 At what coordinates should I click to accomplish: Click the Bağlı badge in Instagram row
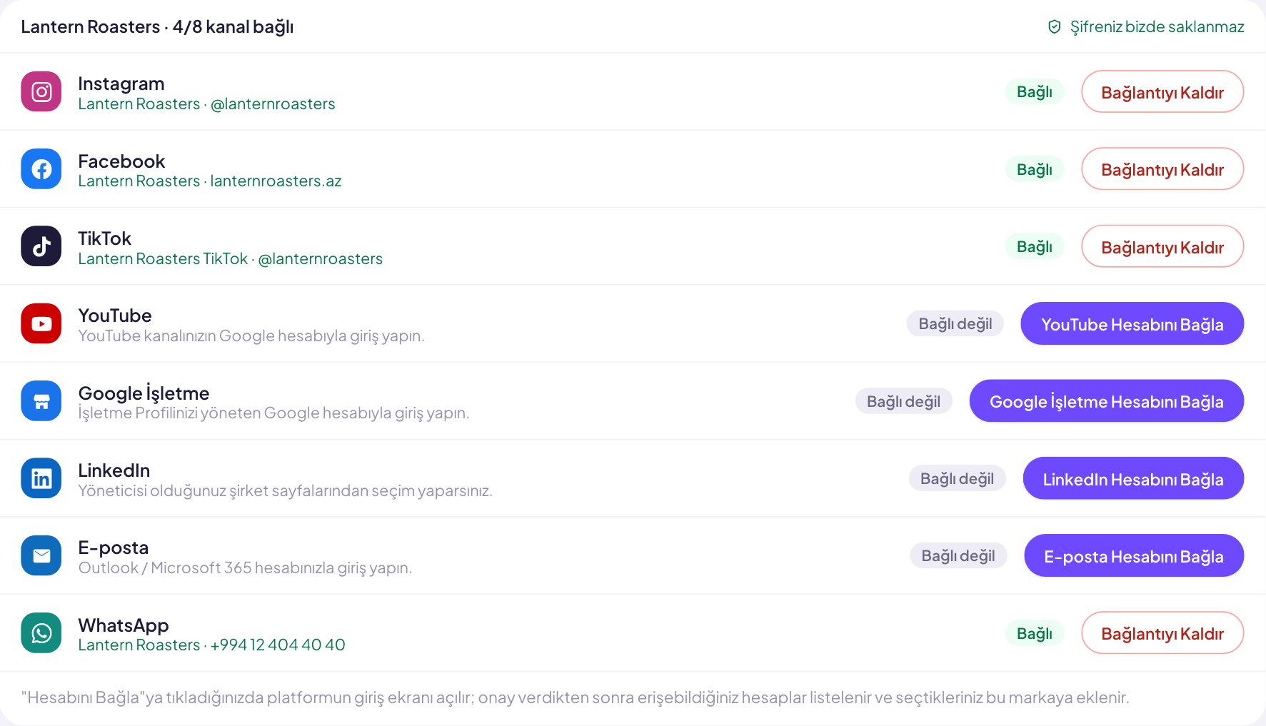click(1035, 91)
